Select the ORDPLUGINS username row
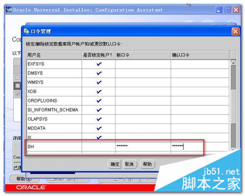Viewport: 245px width, 196px height. tap(54, 100)
